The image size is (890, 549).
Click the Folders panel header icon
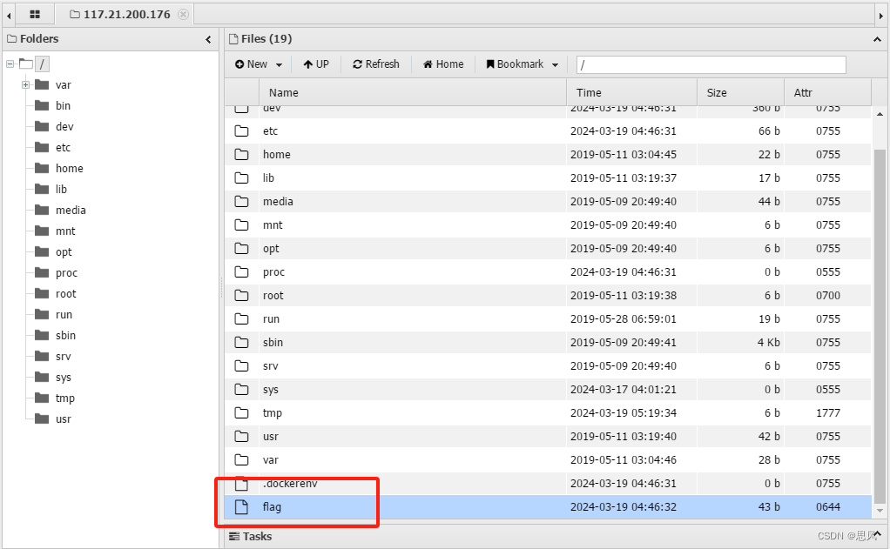point(14,38)
